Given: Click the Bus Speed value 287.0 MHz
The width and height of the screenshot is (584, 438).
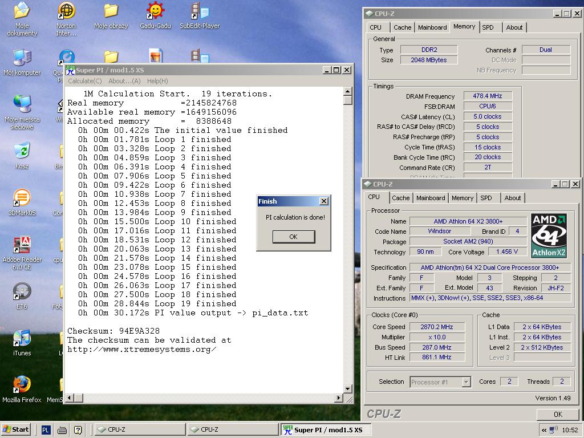Looking at the screenshot, I should pyautogui.click(x=437, y=347).
